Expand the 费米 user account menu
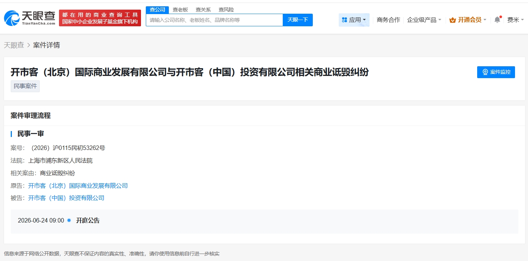The height and width of the screenshot is (261, 528). [x=515, y=20]
